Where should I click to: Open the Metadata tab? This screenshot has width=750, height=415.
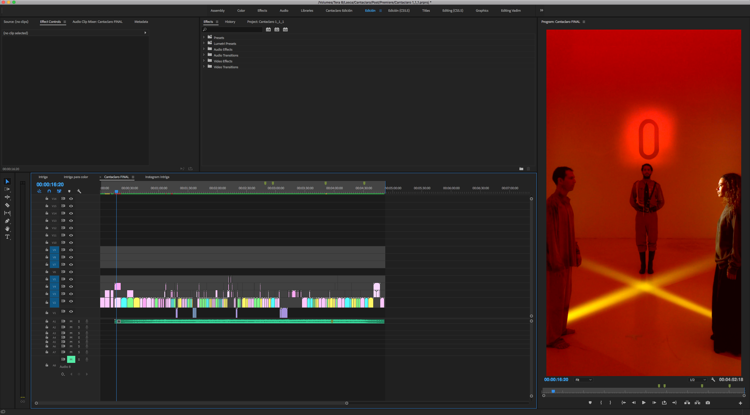141,22
